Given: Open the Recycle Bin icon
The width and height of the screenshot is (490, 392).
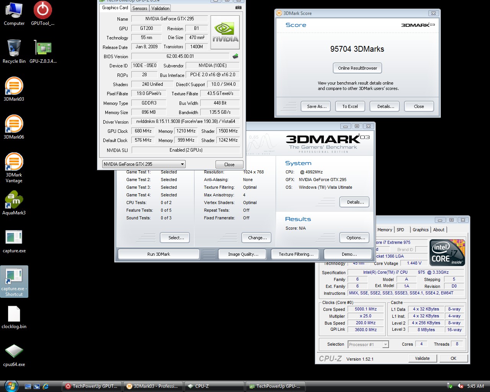Looking at the screenshot, I should click(14, 51).
